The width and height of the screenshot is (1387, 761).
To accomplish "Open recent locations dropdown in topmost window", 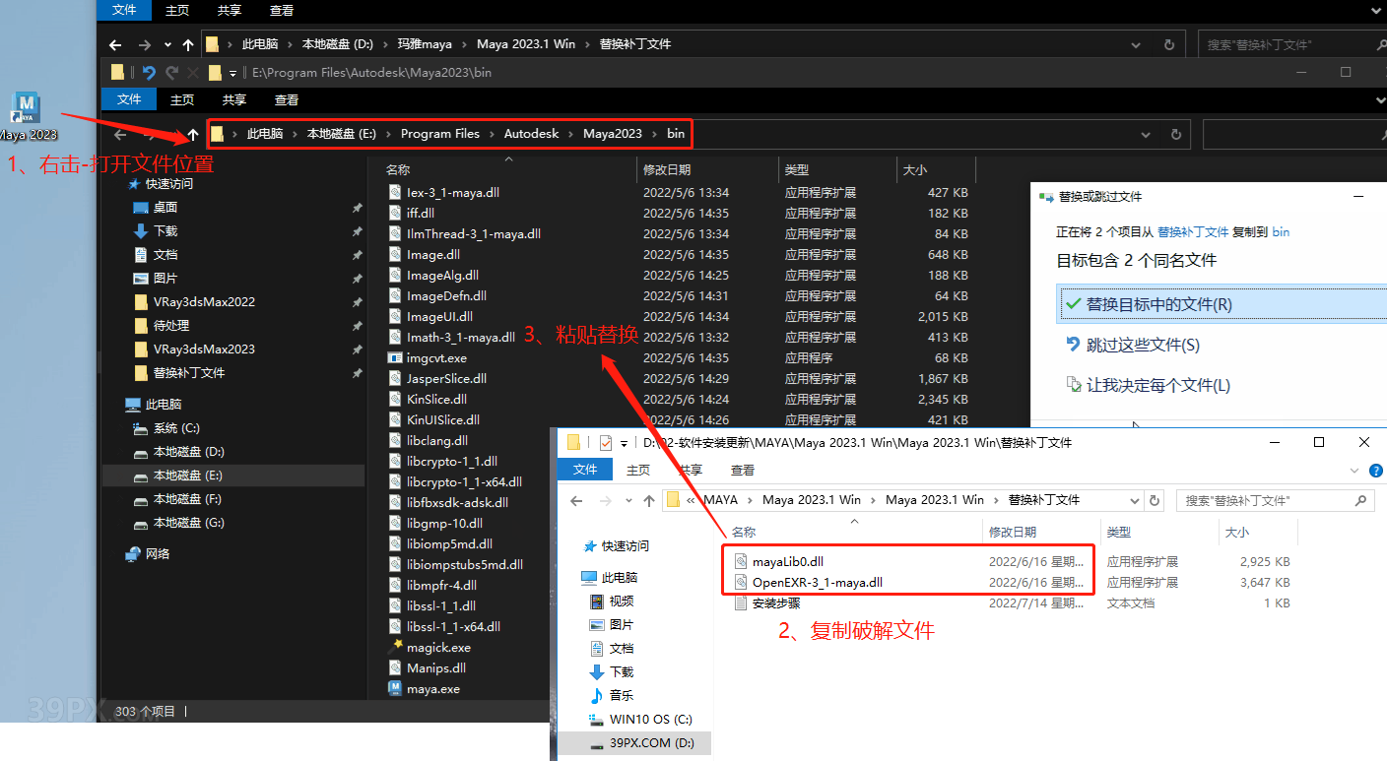I will [x=167, y=44].
